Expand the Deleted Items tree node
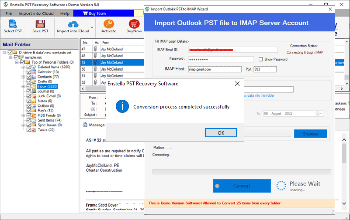This screenshot has height=220, width=350. (23, 67)
